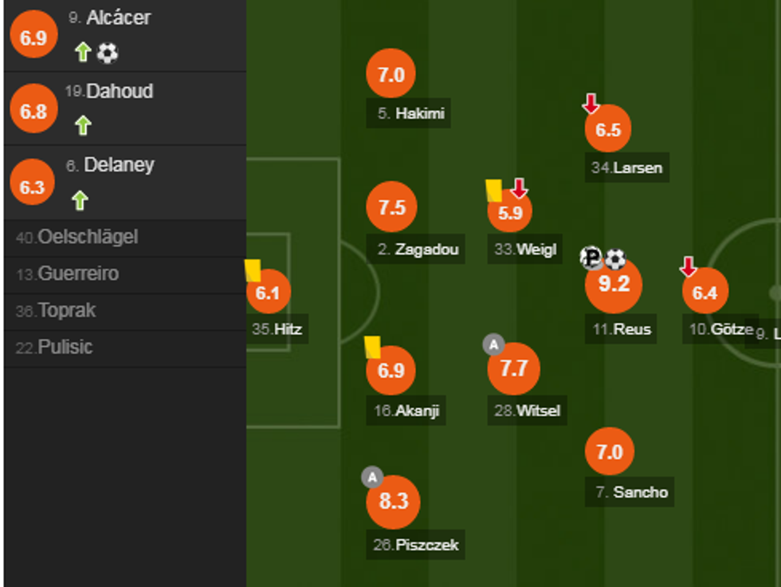Viewport: 781px width, 587px height.
Task: Click the assist badge on Piszczek
Action: point(372,477)
